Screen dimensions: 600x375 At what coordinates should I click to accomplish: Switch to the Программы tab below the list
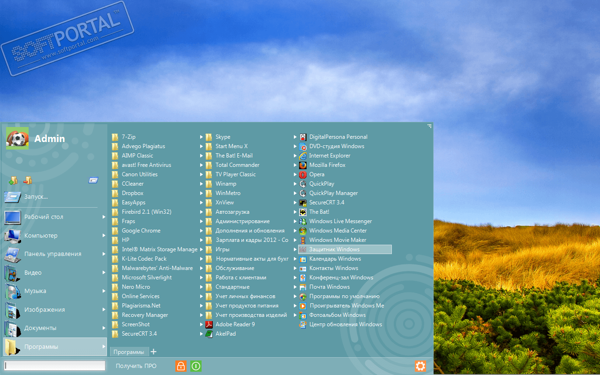pyautogui.click(x=129, y=352)
